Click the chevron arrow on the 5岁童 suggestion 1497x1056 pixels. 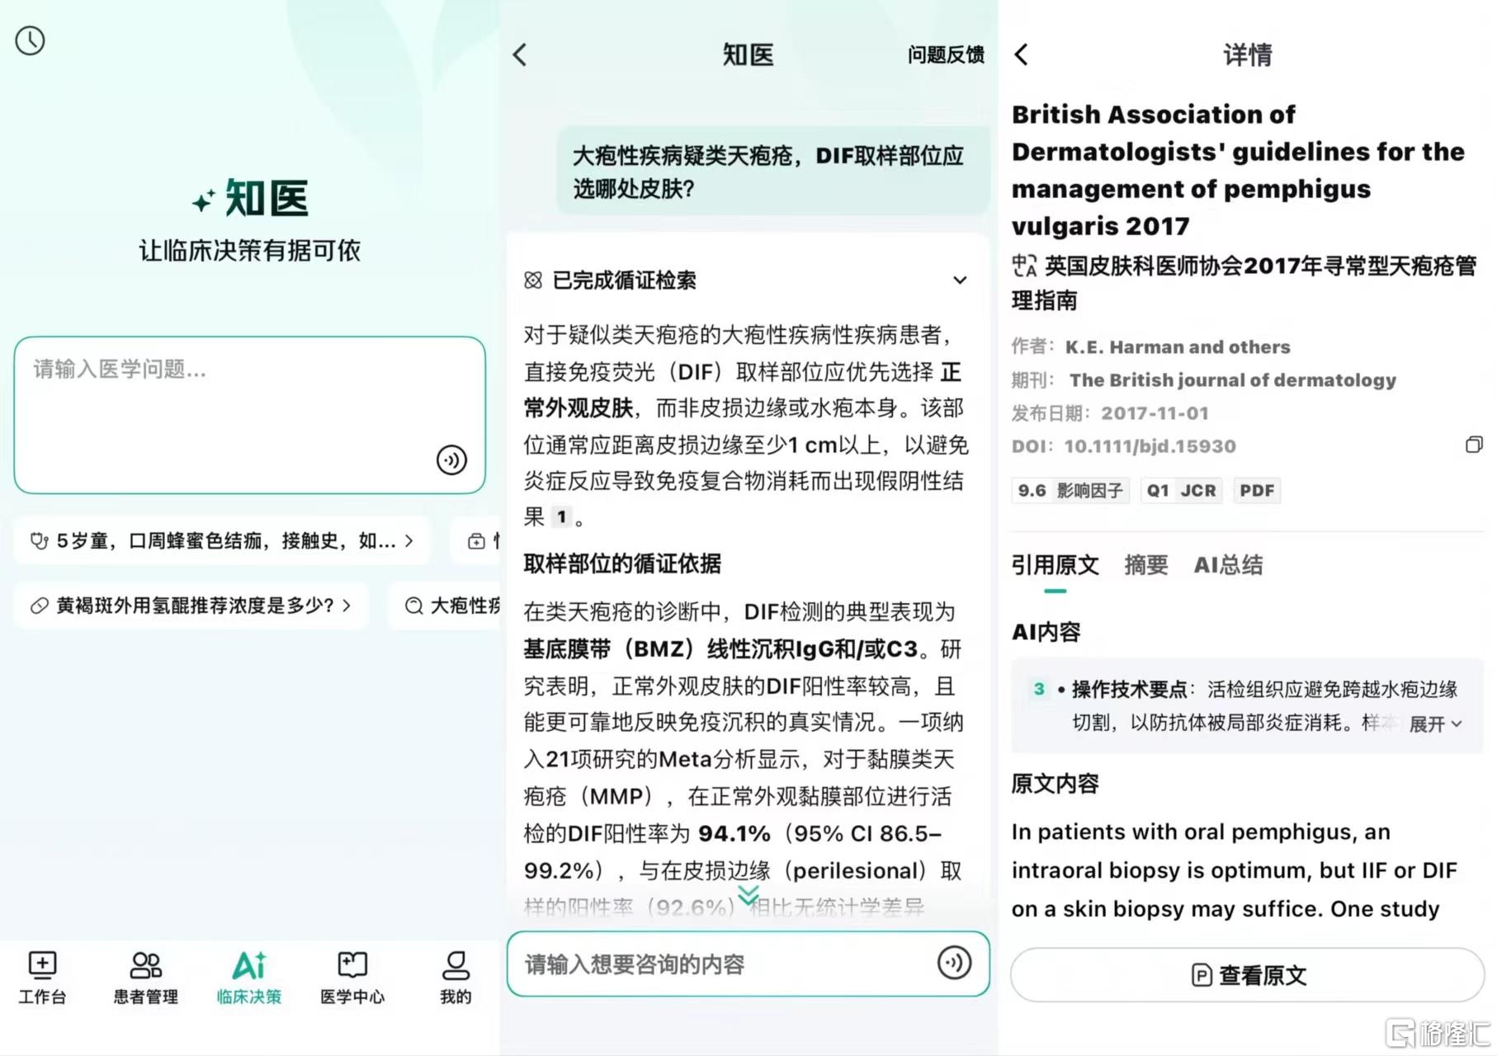tap(408, 541)
